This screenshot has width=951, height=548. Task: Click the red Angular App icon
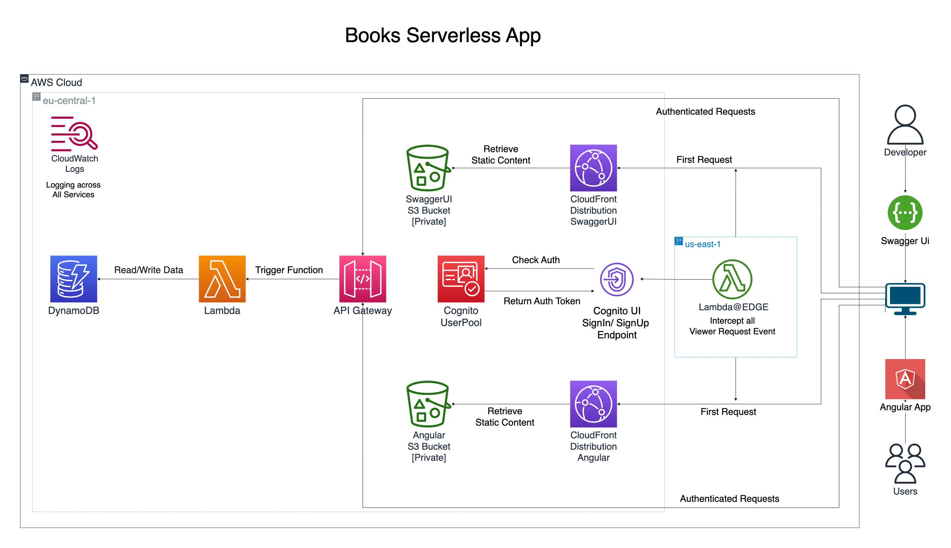coord(905,379)
